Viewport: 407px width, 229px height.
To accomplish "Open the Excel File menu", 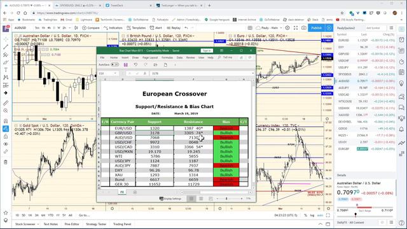I will point(102,57).
